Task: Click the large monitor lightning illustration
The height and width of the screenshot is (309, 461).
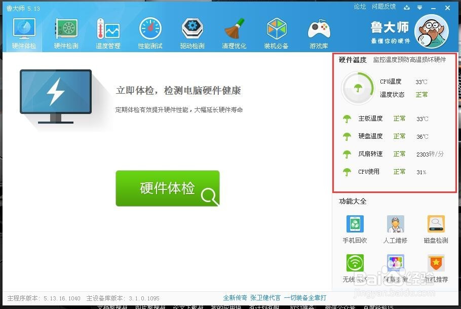Action: (x=56, y=96)
